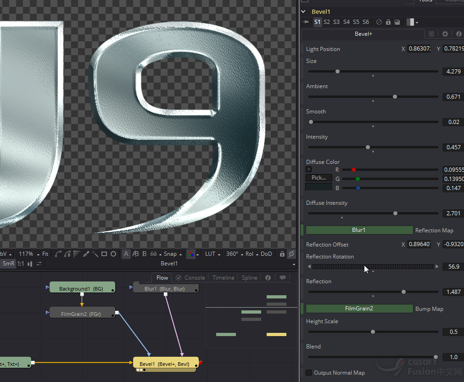This screenshot has width=464, height=382.
Task: Switch to settings slot S3
Action: tap(336, 22)
